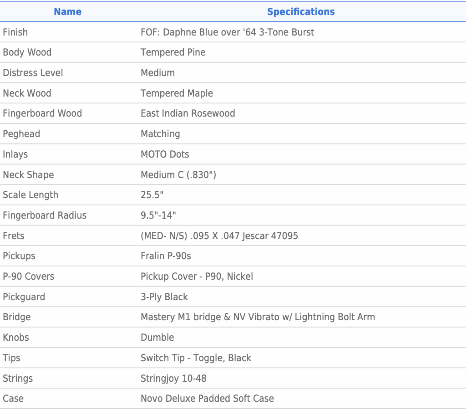Screen dimensions: 467x420
Task: Click the P-90 Covers row label
Action: pyautogui.click(x=28, y=277)
